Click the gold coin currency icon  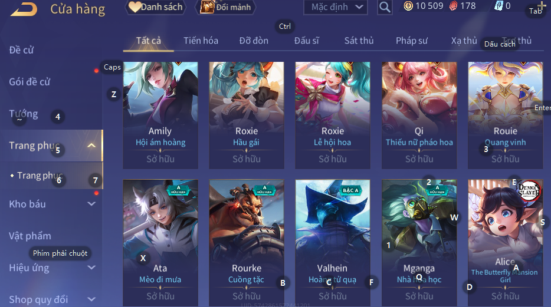tap(408, 6)
